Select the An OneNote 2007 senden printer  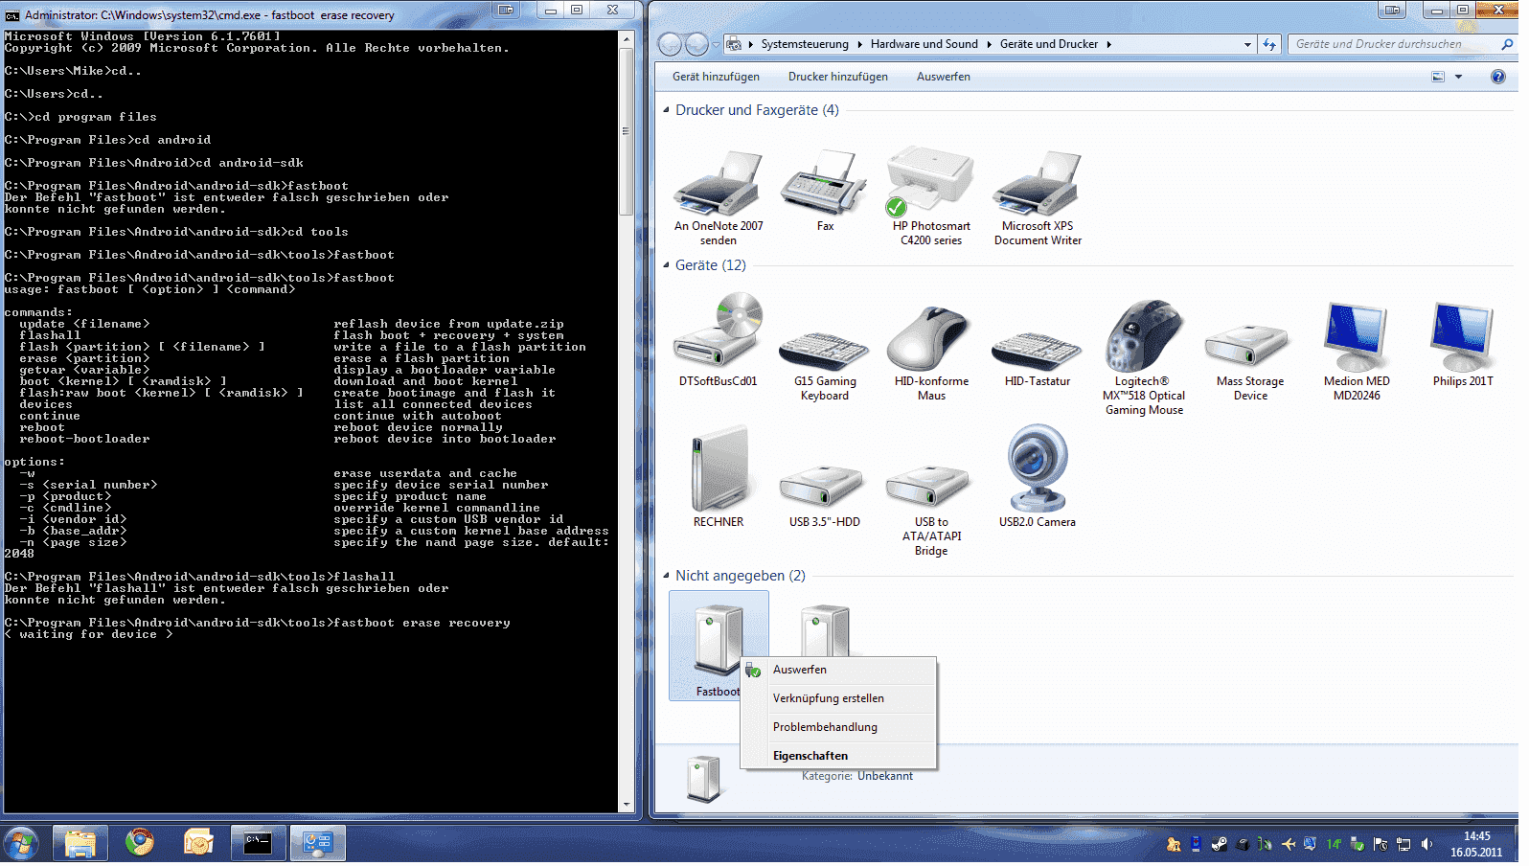click(719, 196)
